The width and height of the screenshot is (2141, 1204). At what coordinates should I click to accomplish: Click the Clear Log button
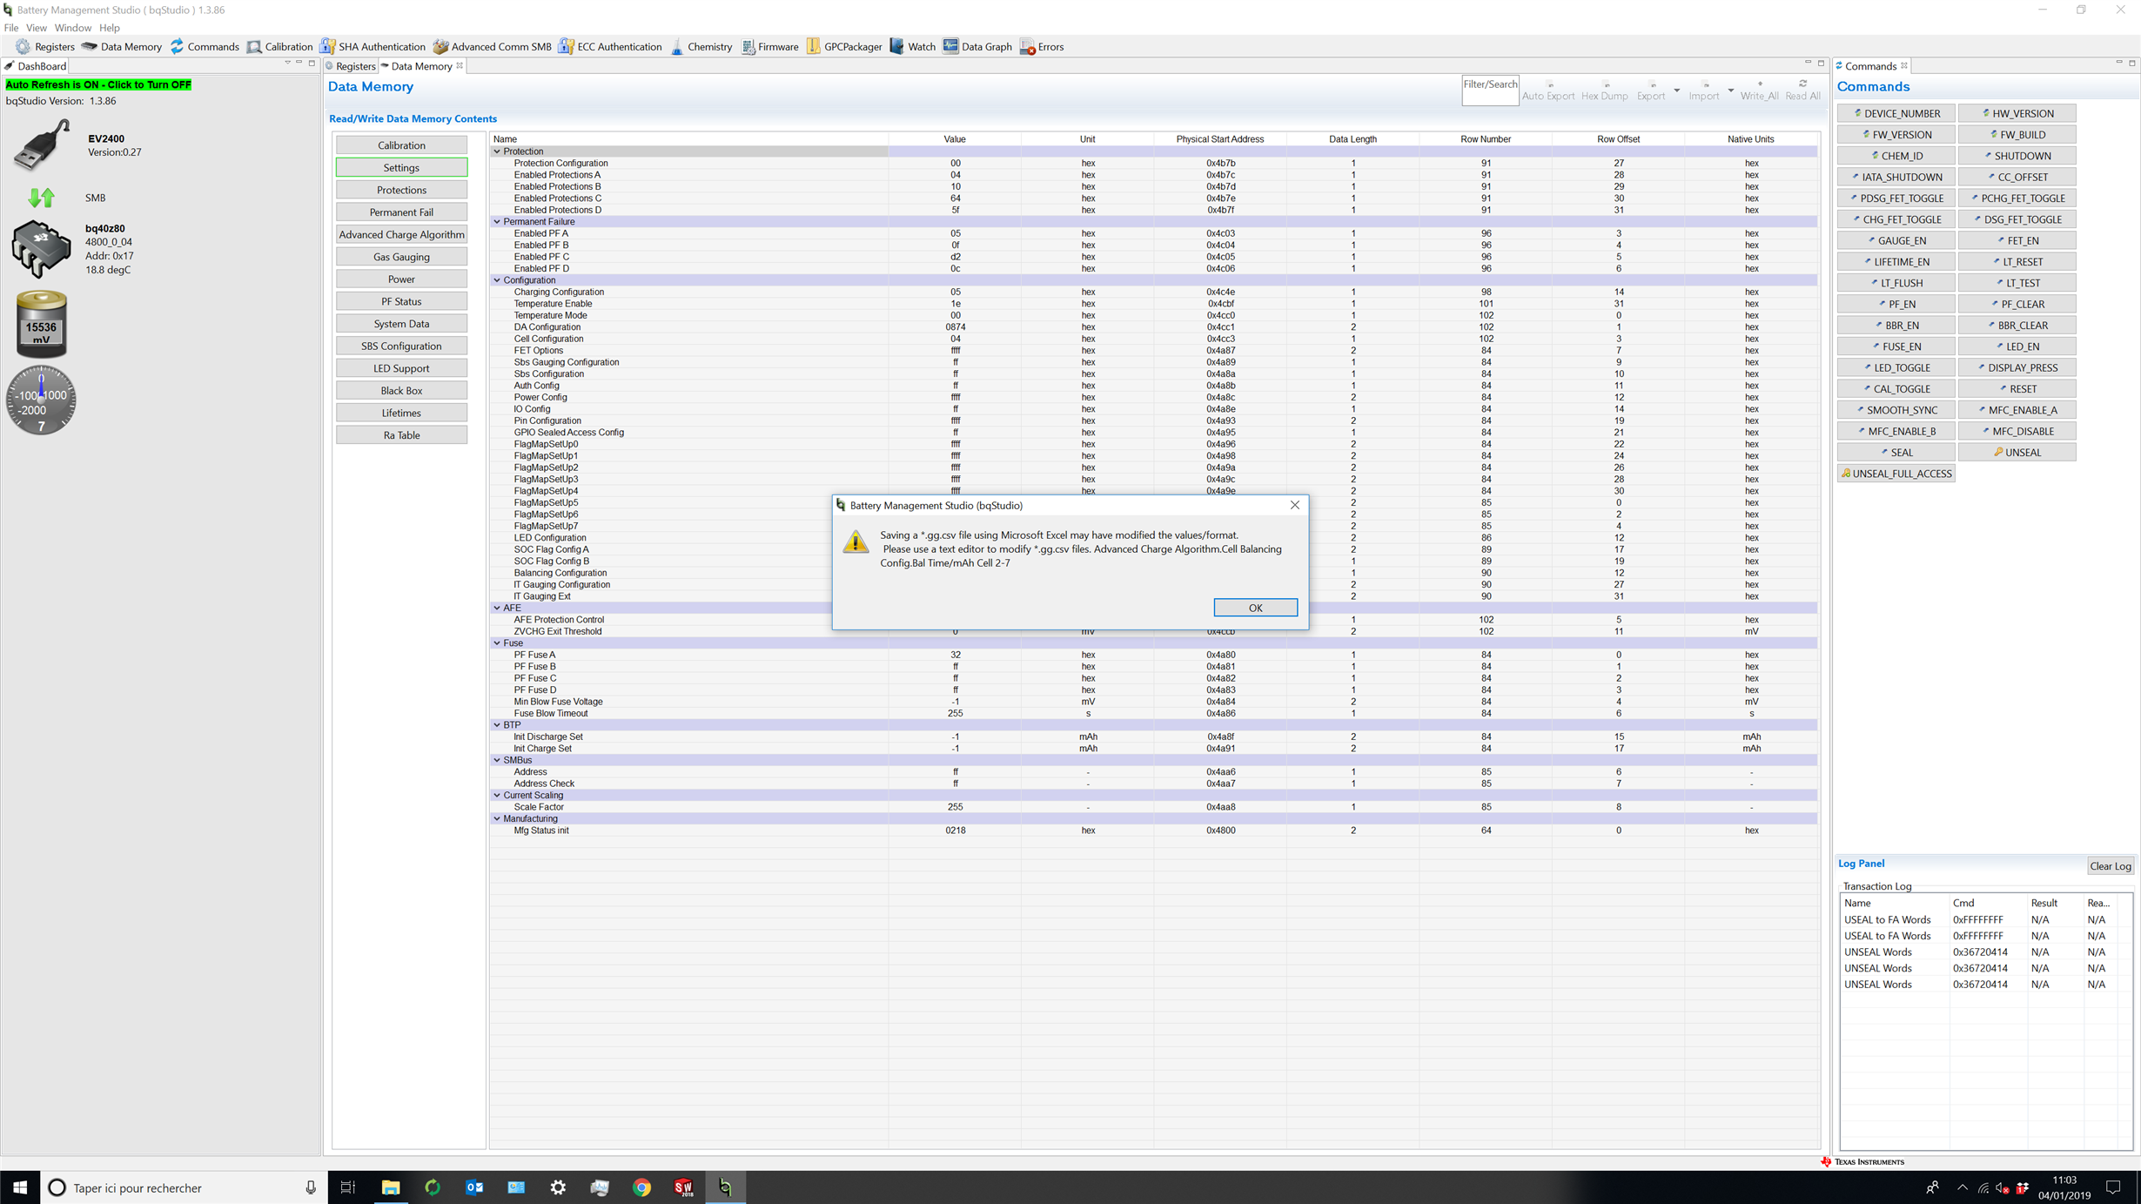pos(2110,865)
